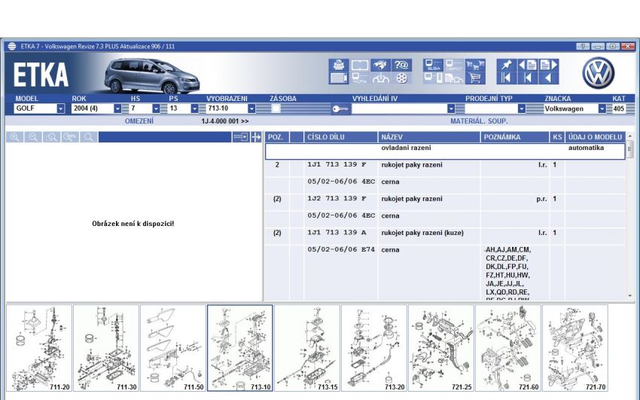The width and height of the screenshot is (640, 400).
Task: Open illustration thumbnail 713-15
Action: click(307, 348)
